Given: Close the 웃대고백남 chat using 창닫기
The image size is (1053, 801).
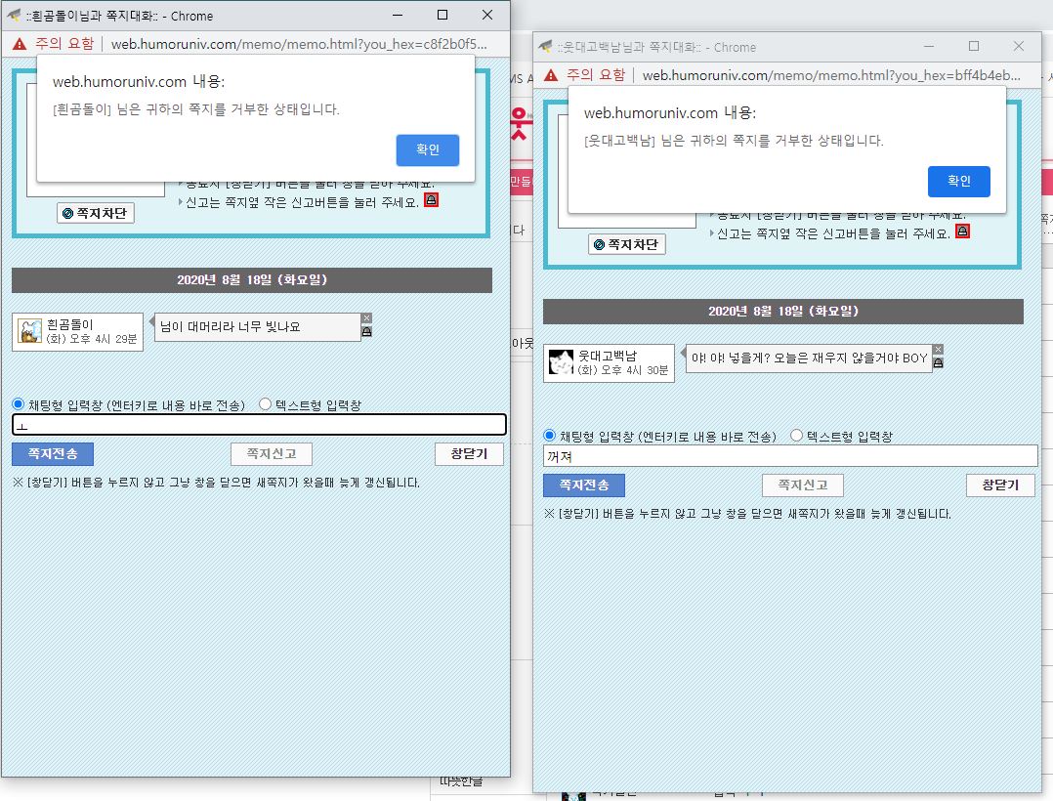Looking at the screenshot, I should [x=1000, y=485].
